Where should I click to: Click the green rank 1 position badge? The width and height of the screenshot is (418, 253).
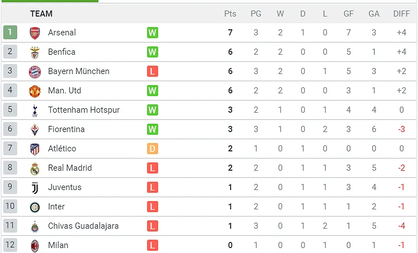[x=10, y=33]
